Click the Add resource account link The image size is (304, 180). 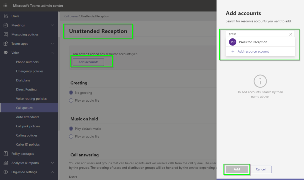[x=253, y=51]
